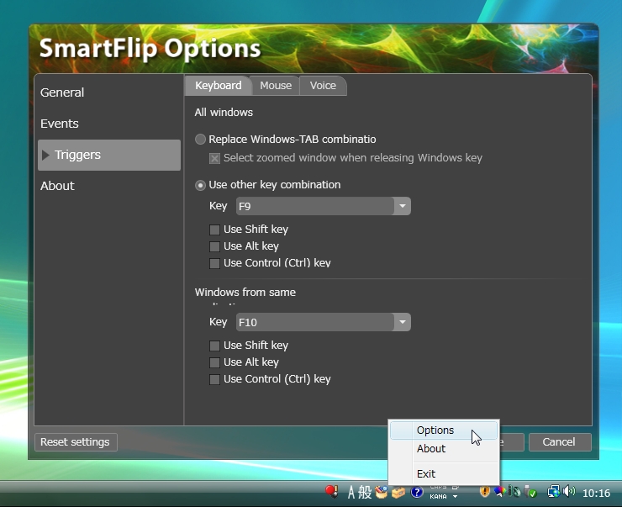Screen dimensions: 622x507
Task: Click the Reset settings button
Action: pos(76,442)
